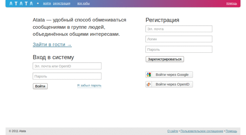Click the ATATA logo in header

tap(21, 3)
